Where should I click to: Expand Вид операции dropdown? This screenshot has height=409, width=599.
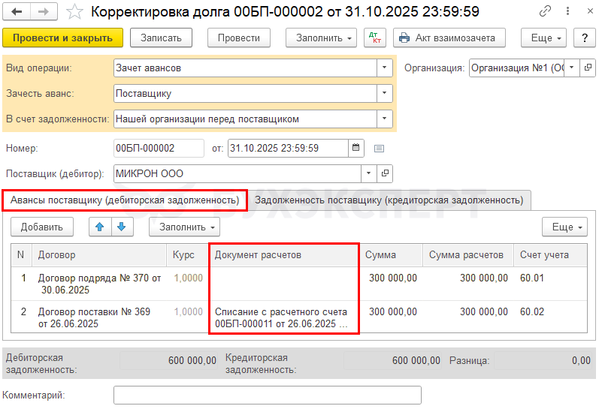coord(384,68)
